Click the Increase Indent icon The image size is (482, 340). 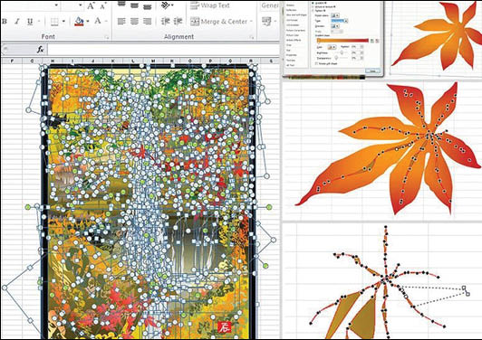tap(178, 21)
